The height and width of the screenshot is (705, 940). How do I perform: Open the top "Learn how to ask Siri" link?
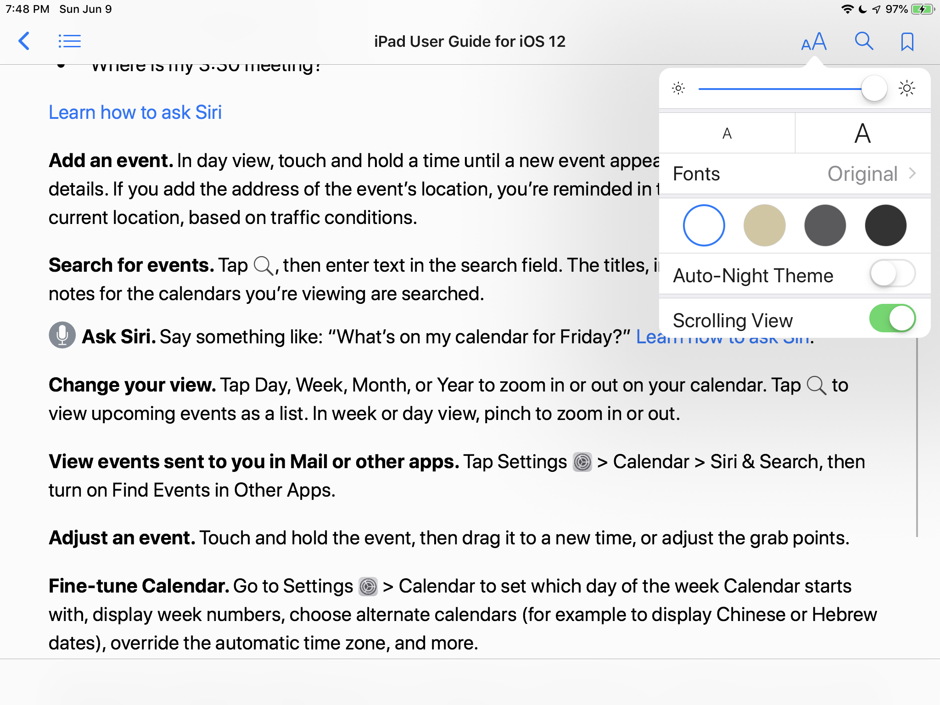click(x=135, y=112)
